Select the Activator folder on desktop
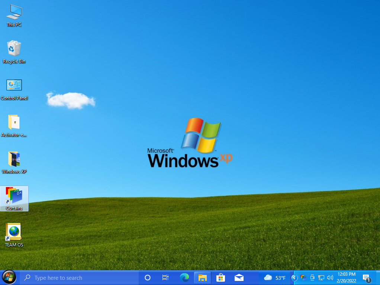This screenshot has height=285, width=380. [14, 126]
